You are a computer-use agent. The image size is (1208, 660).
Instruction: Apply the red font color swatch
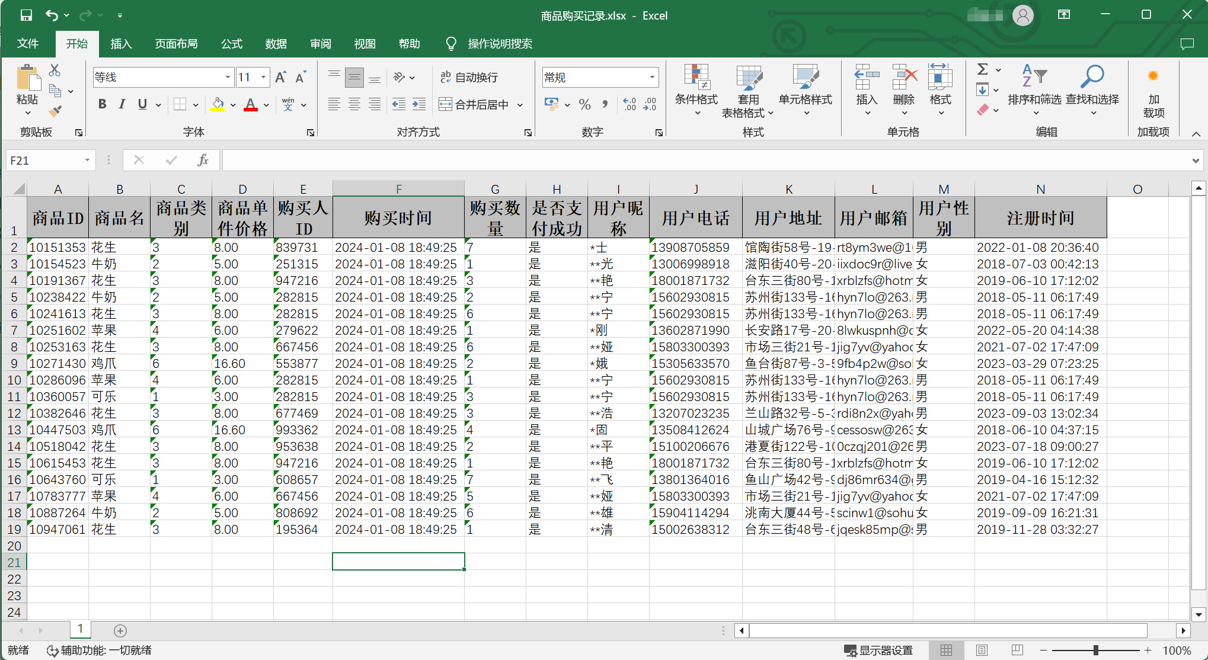(251, 105)
